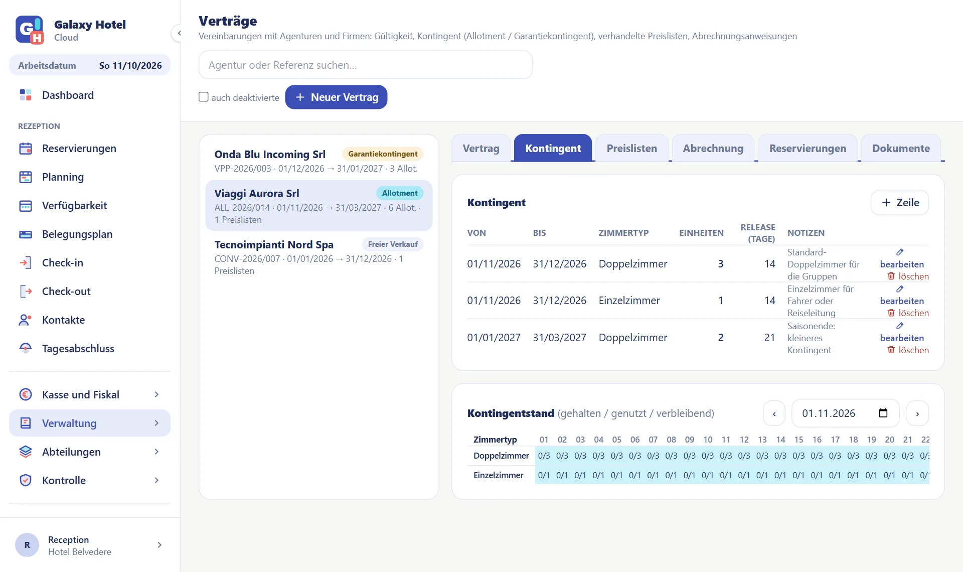Click 'löschen' for Einzelzimmer row
The image size is (963, 572).
908,313
